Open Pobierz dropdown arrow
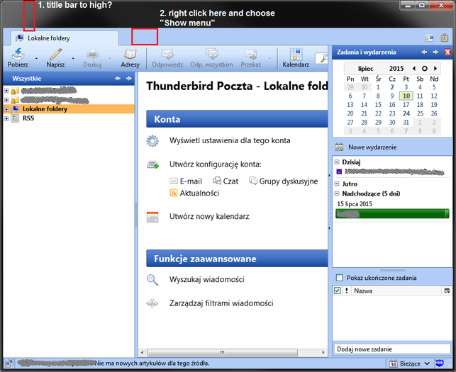 pyautogui.click(x=36, y=58)
